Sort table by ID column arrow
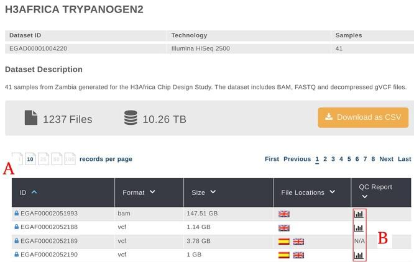This screenshot has width=414, height=262. pyautogui.click(x=34, y=192)
